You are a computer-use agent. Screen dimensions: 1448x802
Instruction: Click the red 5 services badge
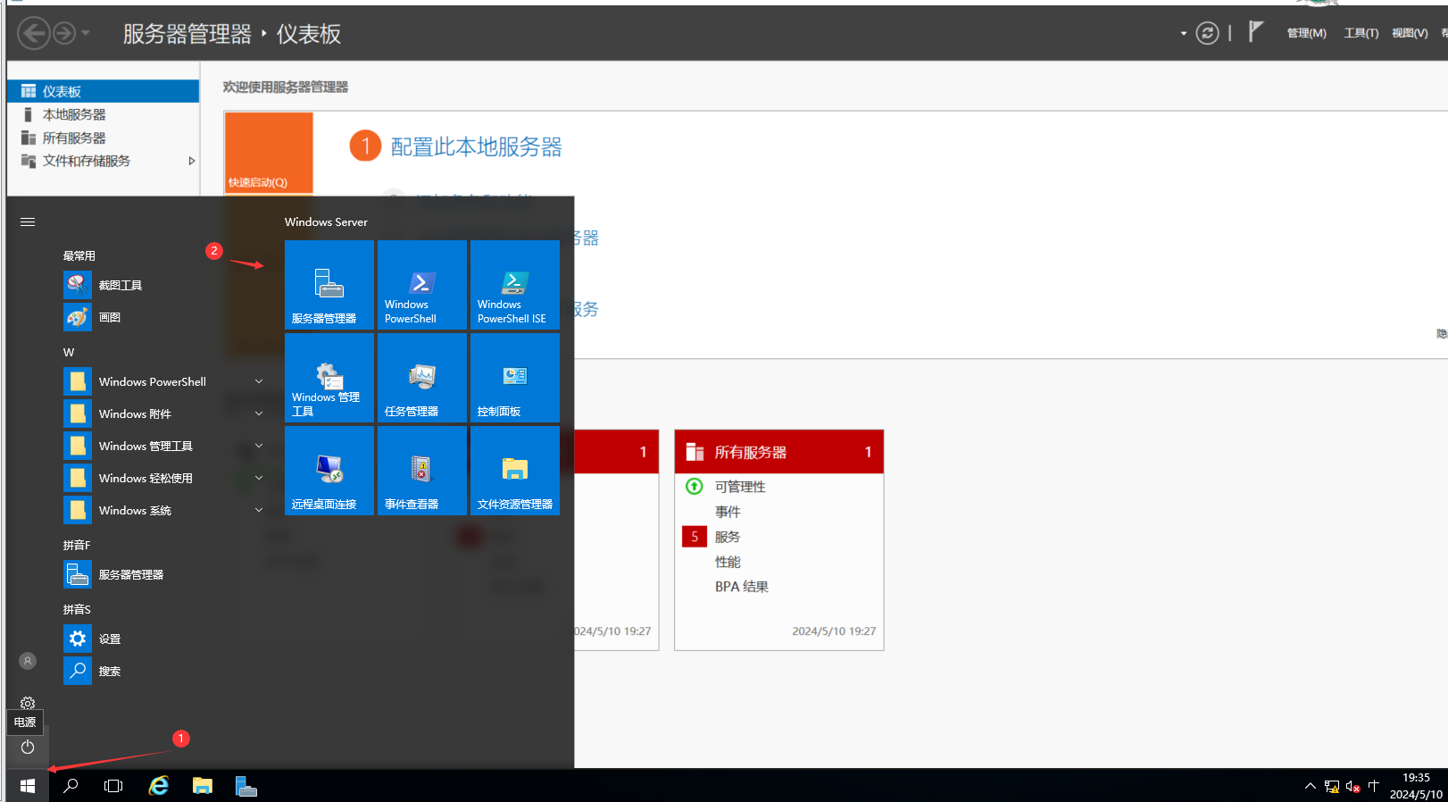coord(695,537)
